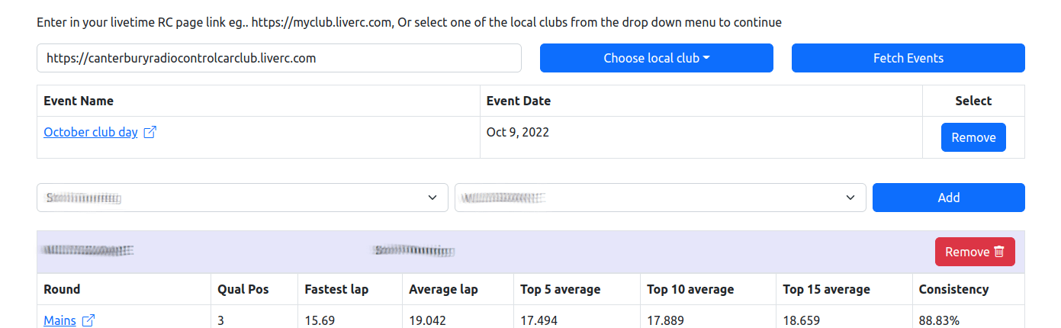Image resolution: width=1061 pixels, height=328 pixels.
Task: Select the Event Date column header
Action: pos(519,101)
